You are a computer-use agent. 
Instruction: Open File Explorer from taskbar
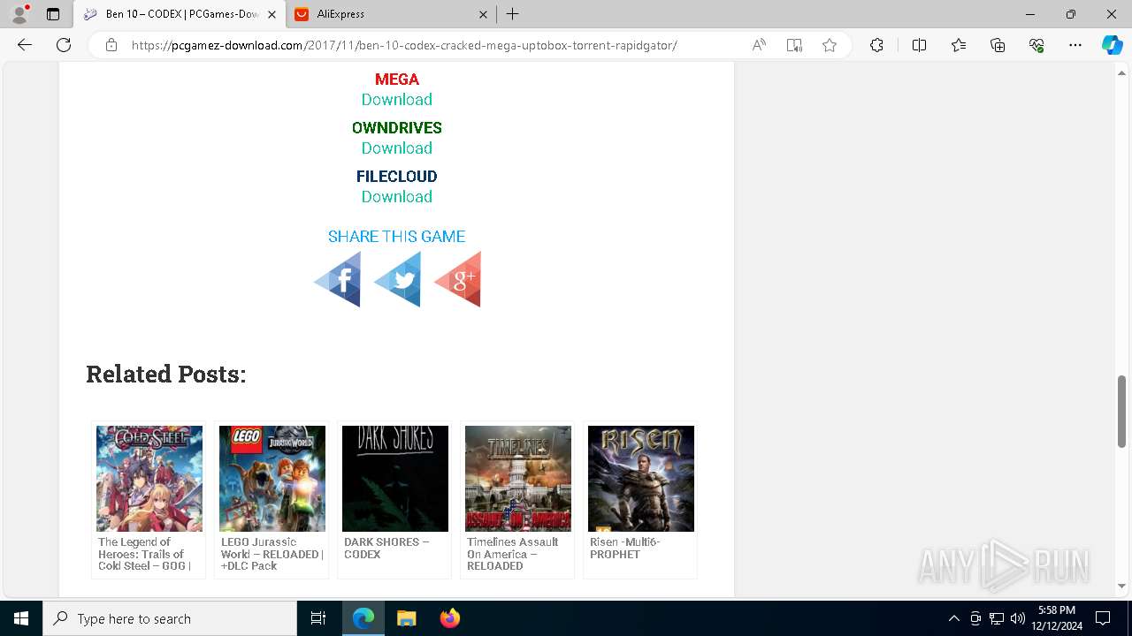tap(406, 618)
